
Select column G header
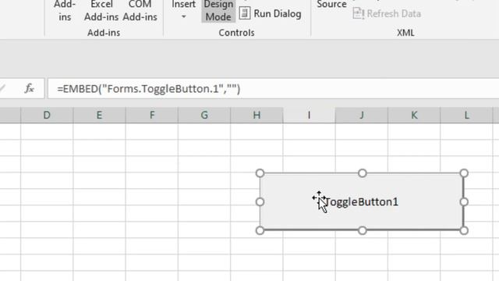click(x=204, y=115)
